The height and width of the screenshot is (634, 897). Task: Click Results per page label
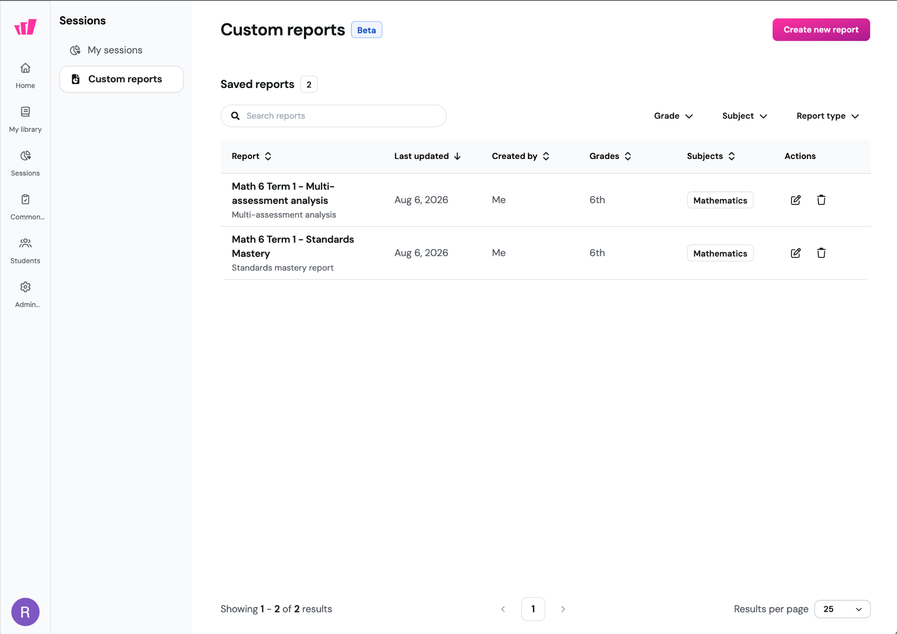point(771,609)
